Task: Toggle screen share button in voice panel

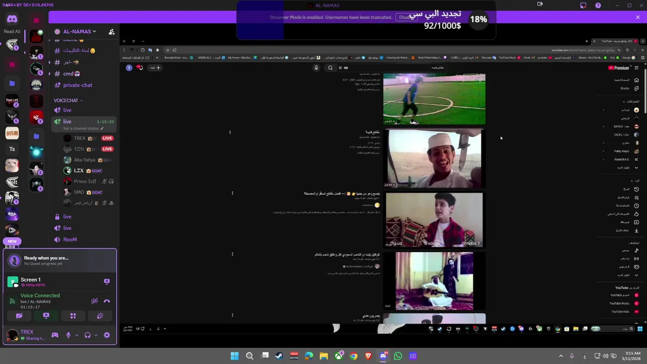Action: 46,316
